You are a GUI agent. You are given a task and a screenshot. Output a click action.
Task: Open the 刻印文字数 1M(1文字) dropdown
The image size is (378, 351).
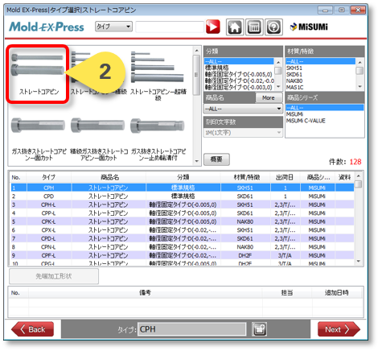(x=243, y=133)
